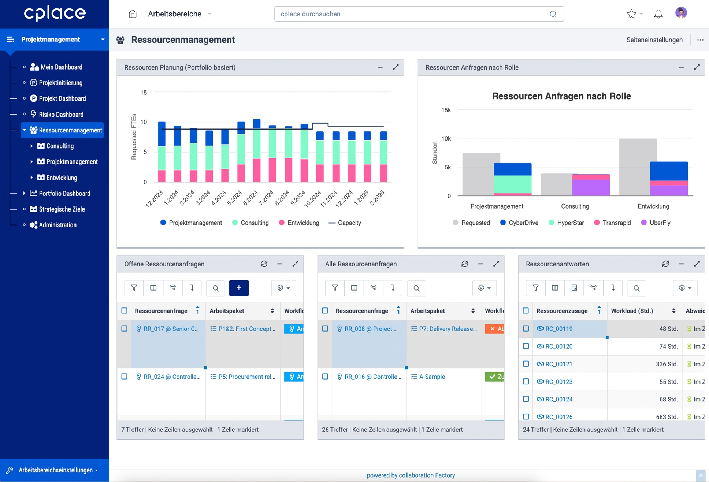
Task: Toggle select-all checkbox in Alle Ressourcenanfragen
Action: (x=325, y=311)
